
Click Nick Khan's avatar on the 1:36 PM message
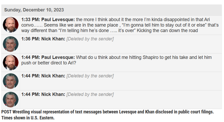(11, 44)
